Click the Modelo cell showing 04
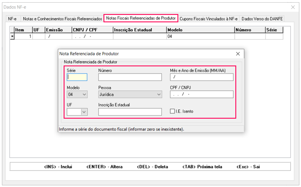The image size is (301, 187). (200, 36)
